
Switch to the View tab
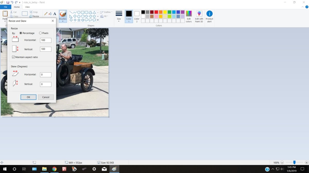(x=27, y=7)
